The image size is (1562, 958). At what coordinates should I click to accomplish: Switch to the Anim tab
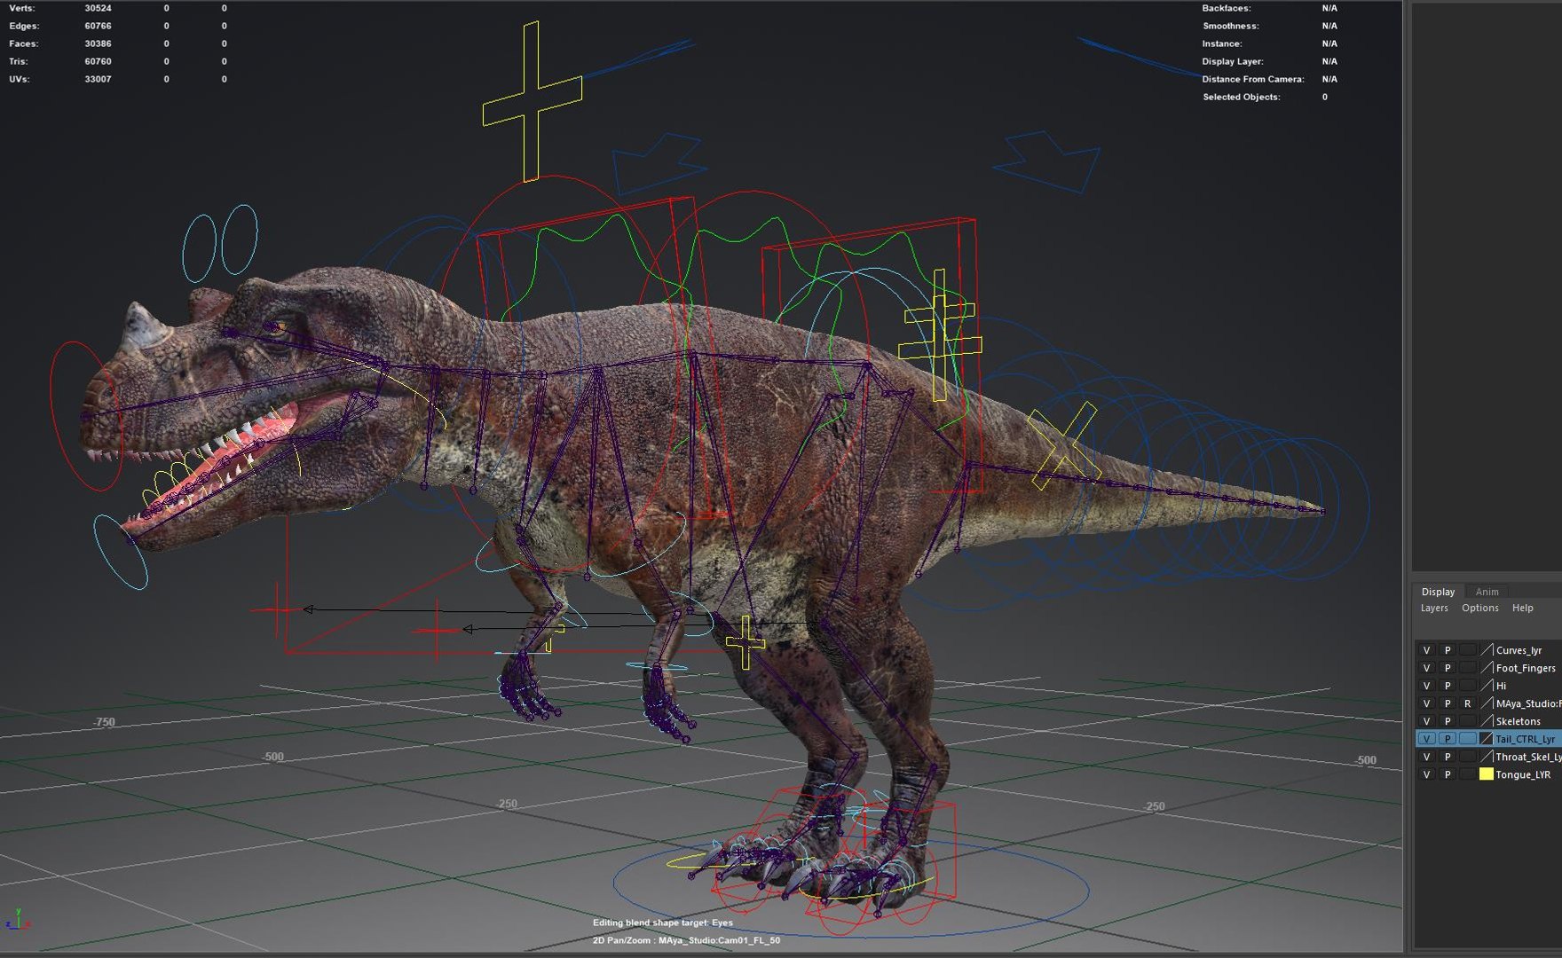[1487, 592]
